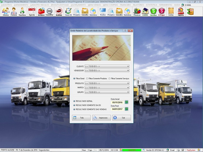This screenshot has height=152, width=203.
Task: Open the CAIXA cash register icon
Action: 145,12
